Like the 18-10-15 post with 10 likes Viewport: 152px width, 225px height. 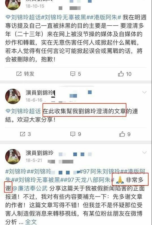121,74
